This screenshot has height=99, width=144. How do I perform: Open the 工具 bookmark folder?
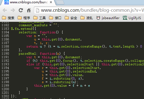click(x=39, y=18)
